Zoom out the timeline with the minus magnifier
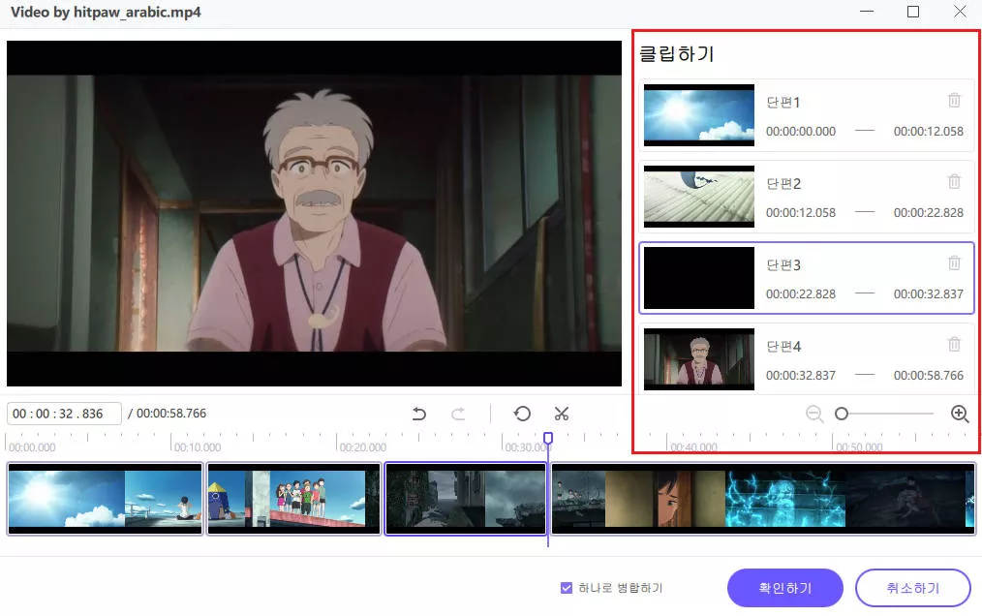The image size is (982, 616). (814, 414)
